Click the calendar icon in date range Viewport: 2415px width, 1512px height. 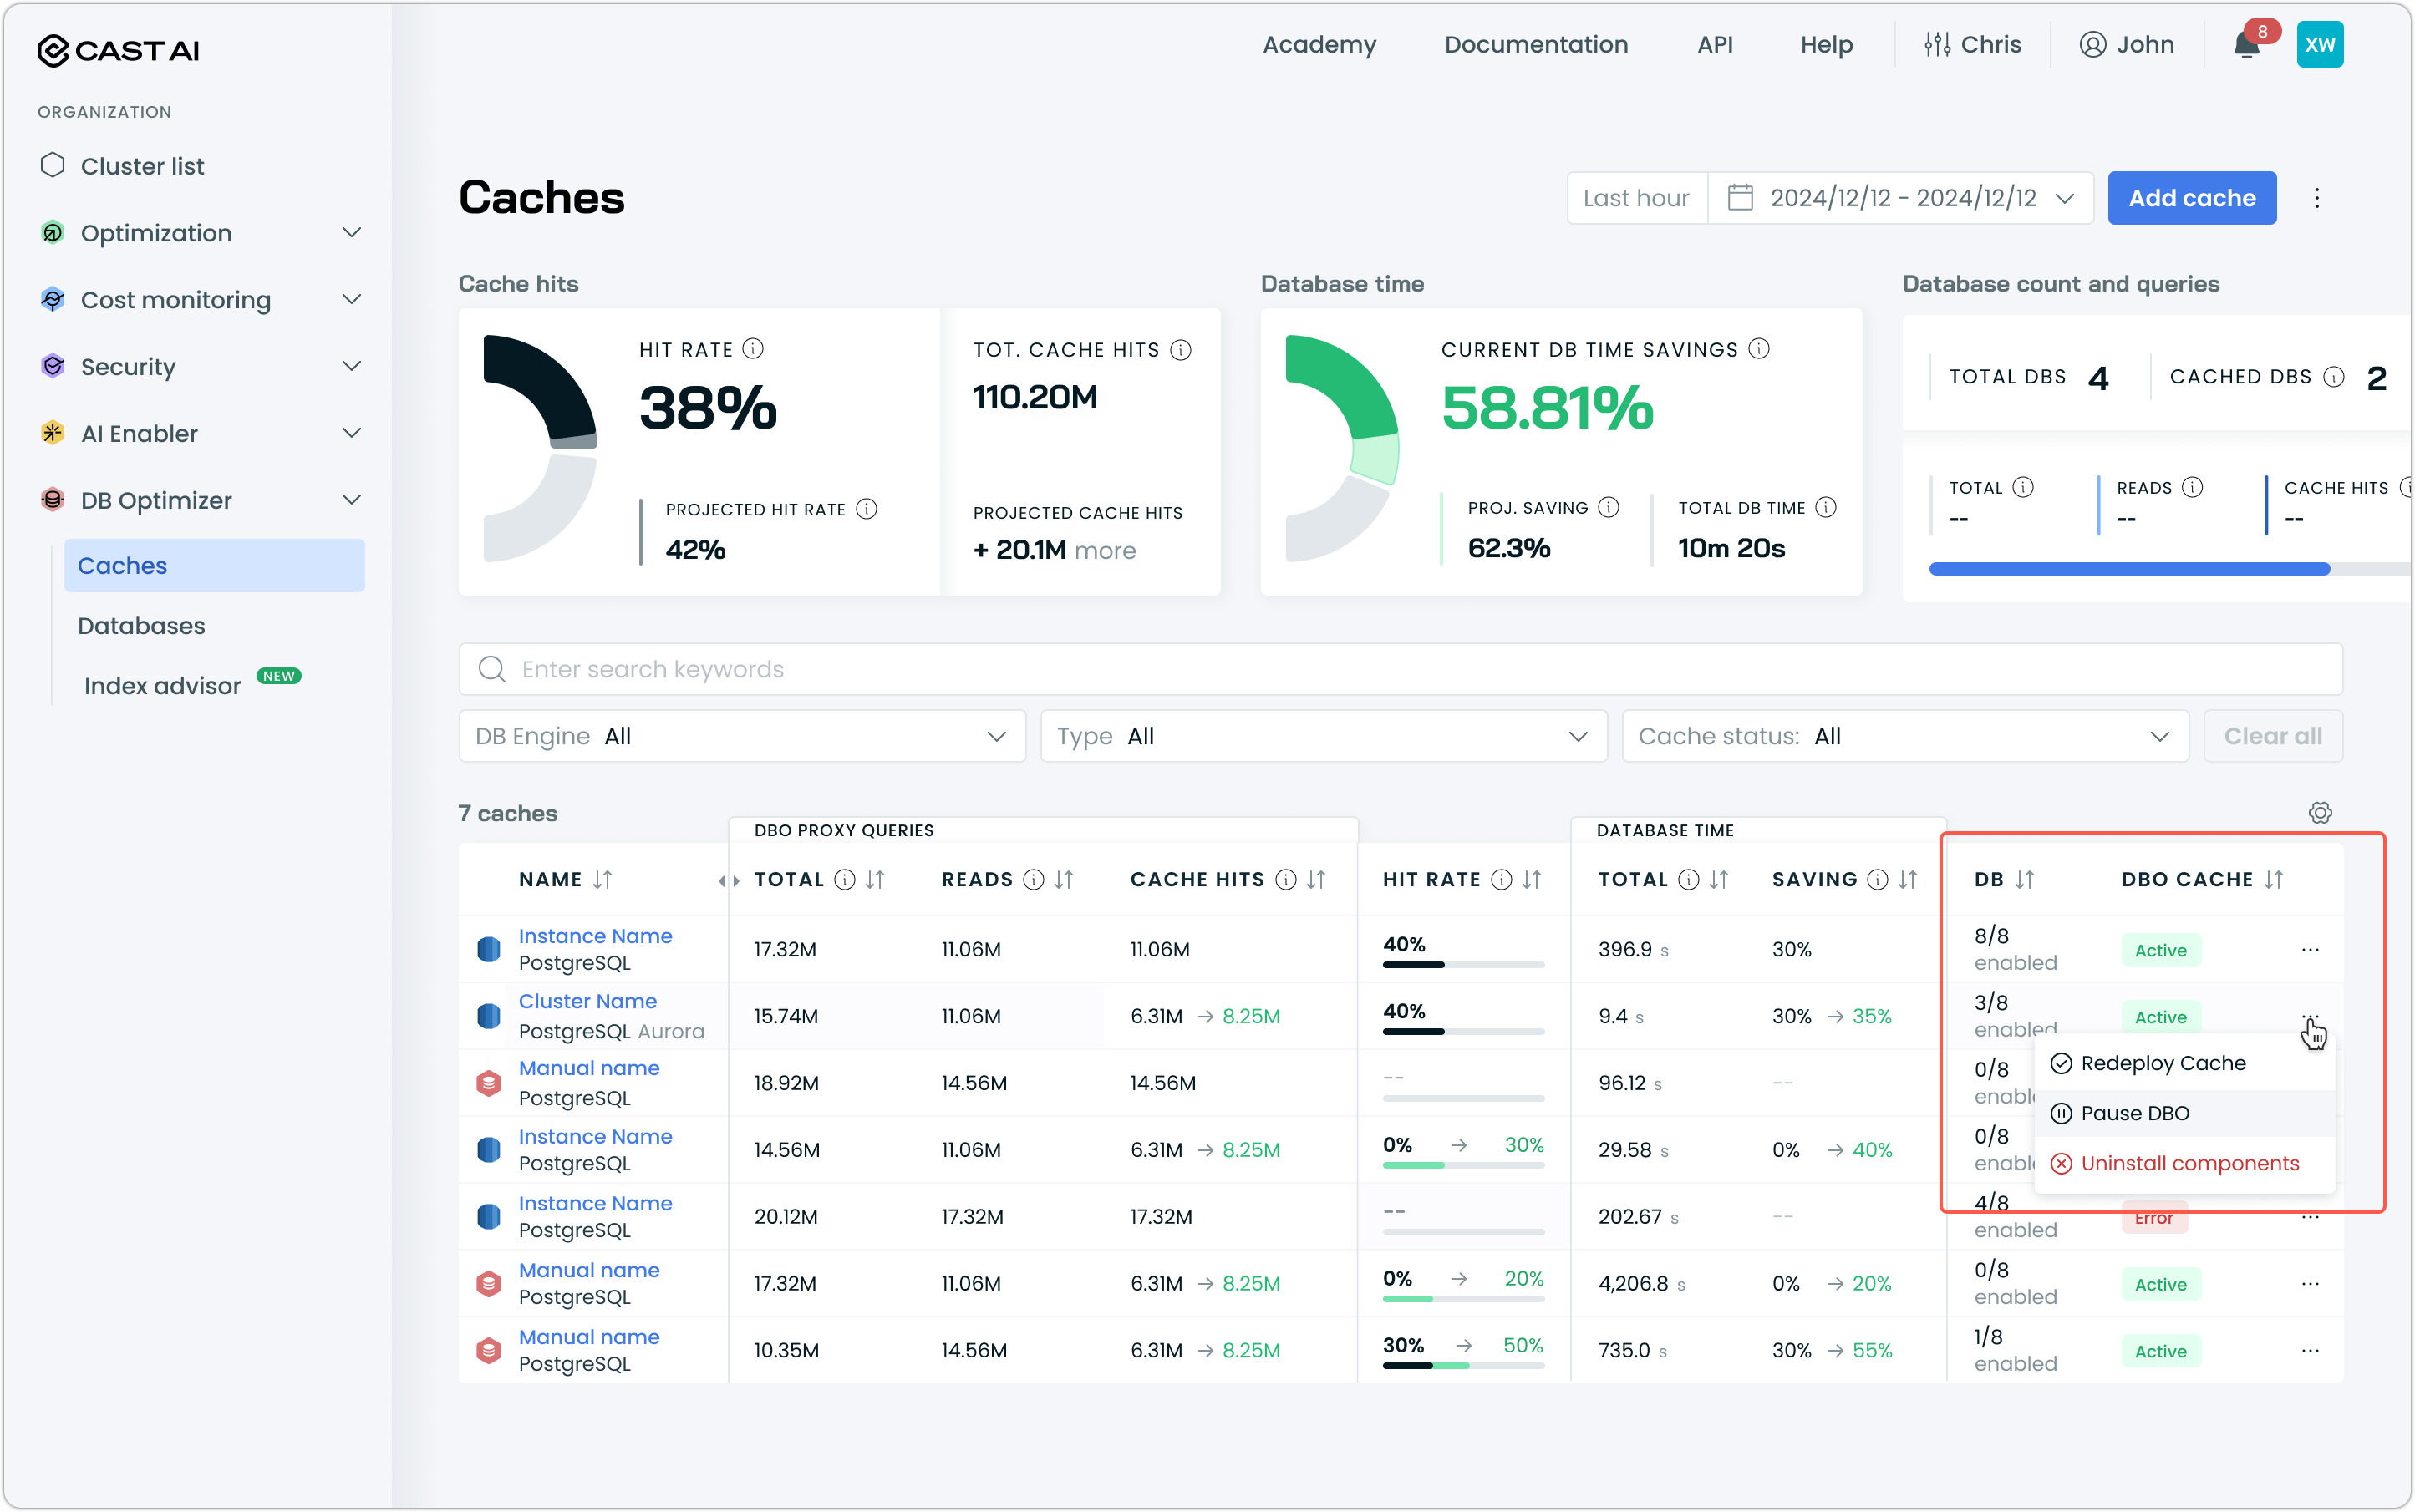point(1740,198)
